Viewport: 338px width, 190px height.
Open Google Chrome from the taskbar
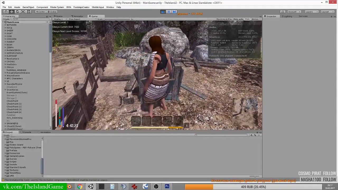[x=80, y=187]
